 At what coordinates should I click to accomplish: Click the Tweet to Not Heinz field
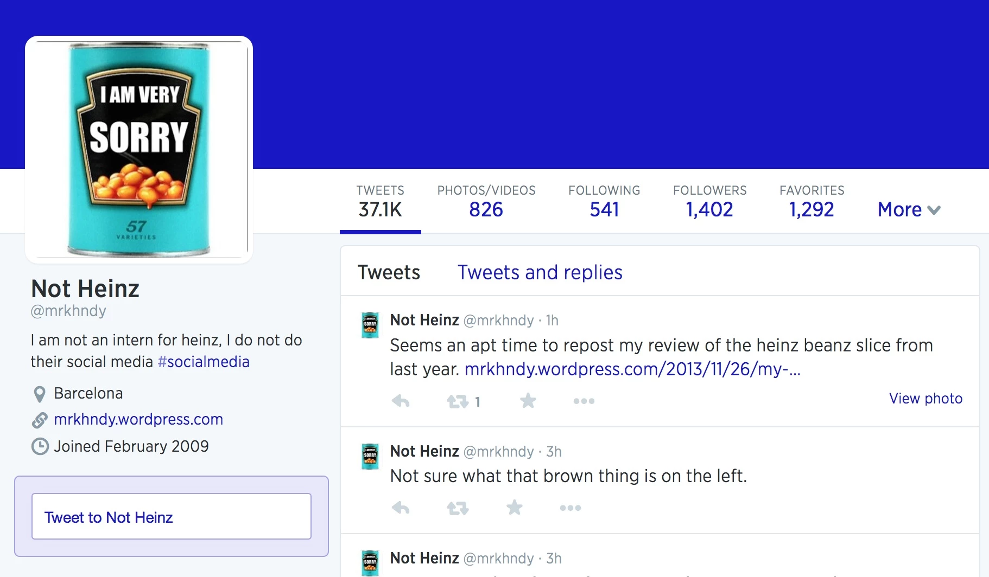(x=172, y=516)
